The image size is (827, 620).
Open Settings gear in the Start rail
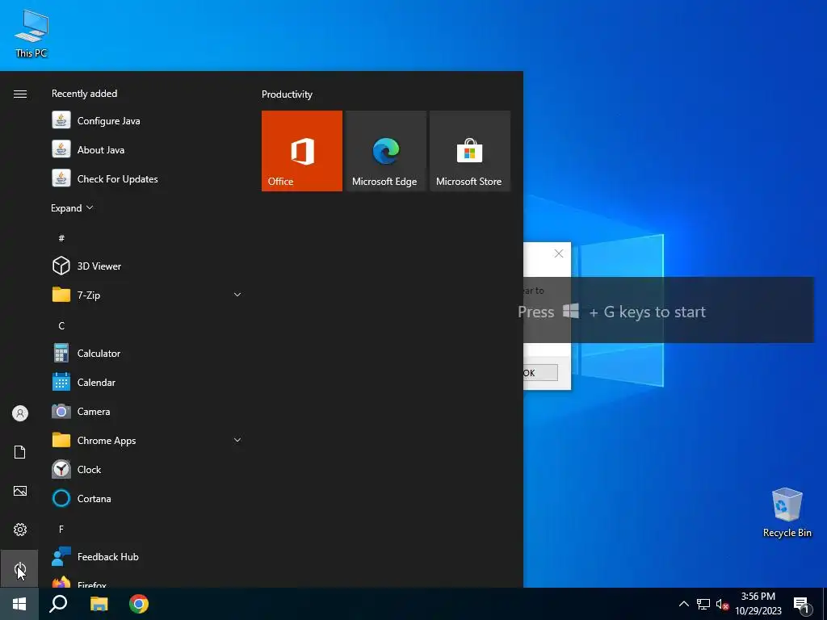click(x=20, y=530)
